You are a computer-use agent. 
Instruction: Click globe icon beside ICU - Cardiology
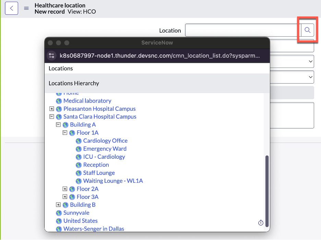click(x=79, y=157)
